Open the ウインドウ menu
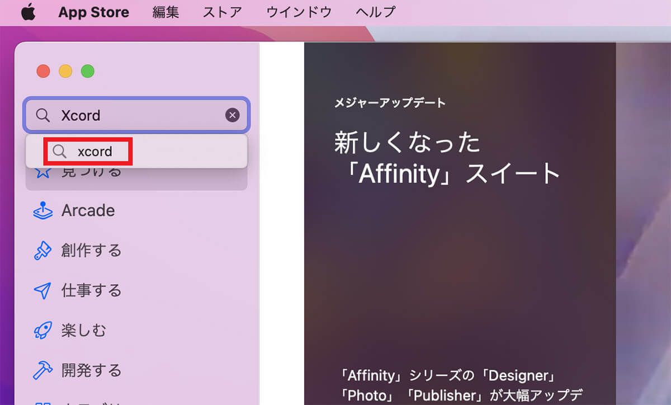 click(x=299, y=12)
